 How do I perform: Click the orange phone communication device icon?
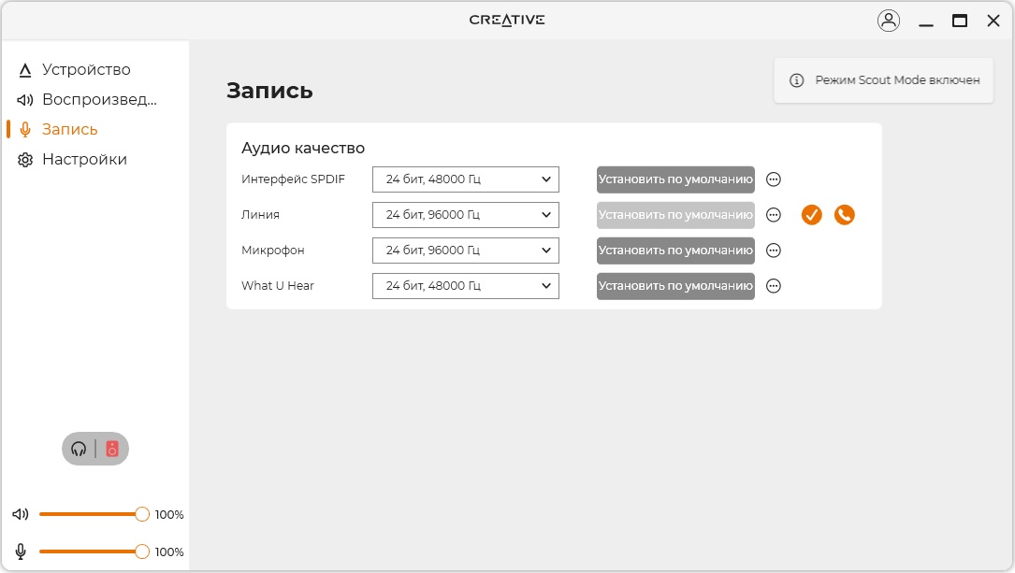click(x=844, y=215)
